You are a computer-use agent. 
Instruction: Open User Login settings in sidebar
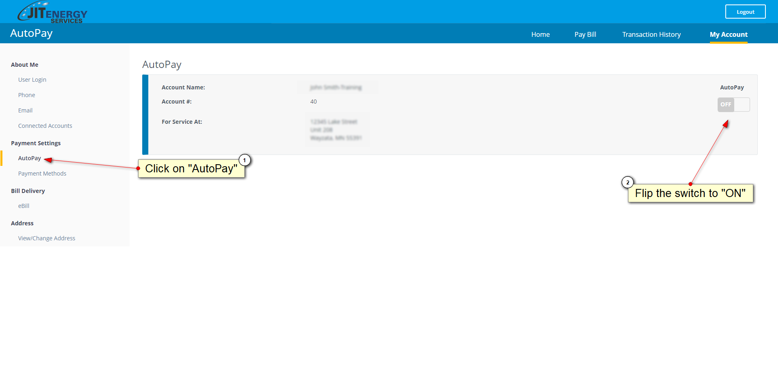[32, 80]
